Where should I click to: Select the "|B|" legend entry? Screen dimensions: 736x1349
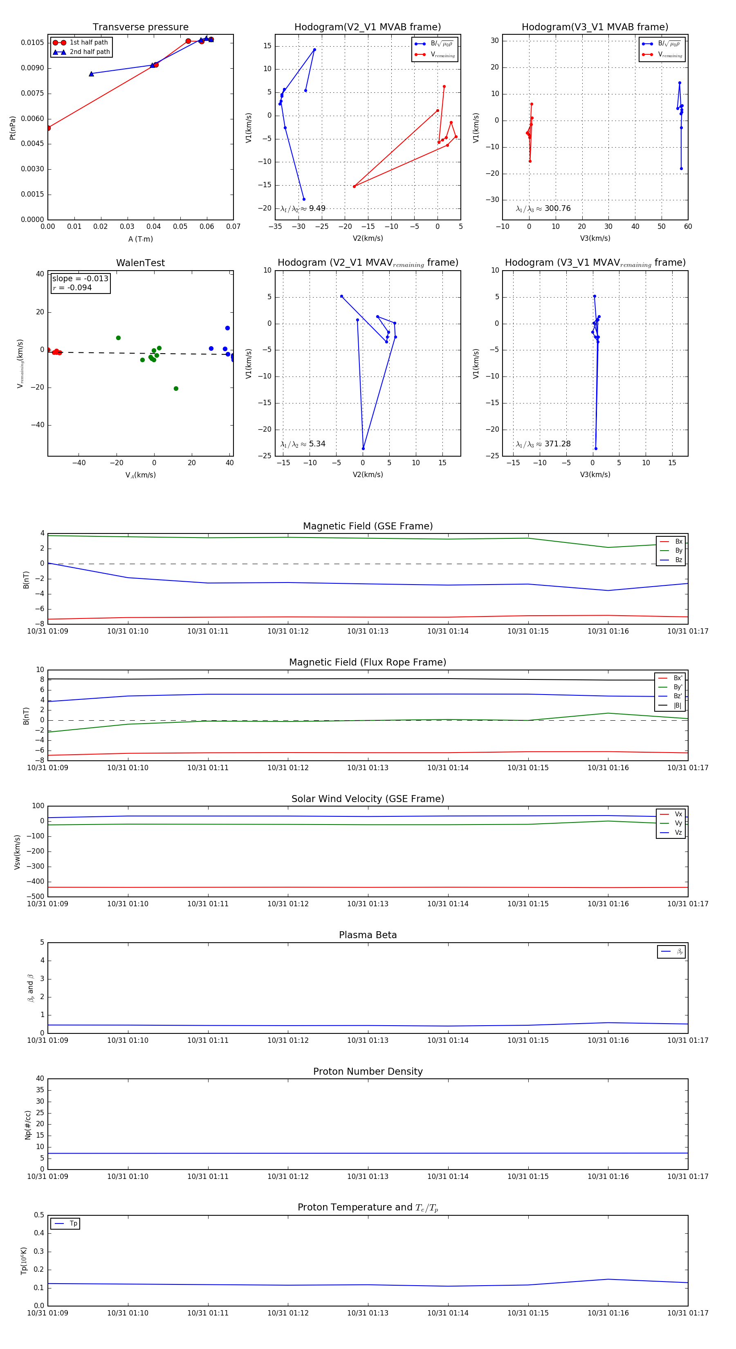(x=670, y=706)
